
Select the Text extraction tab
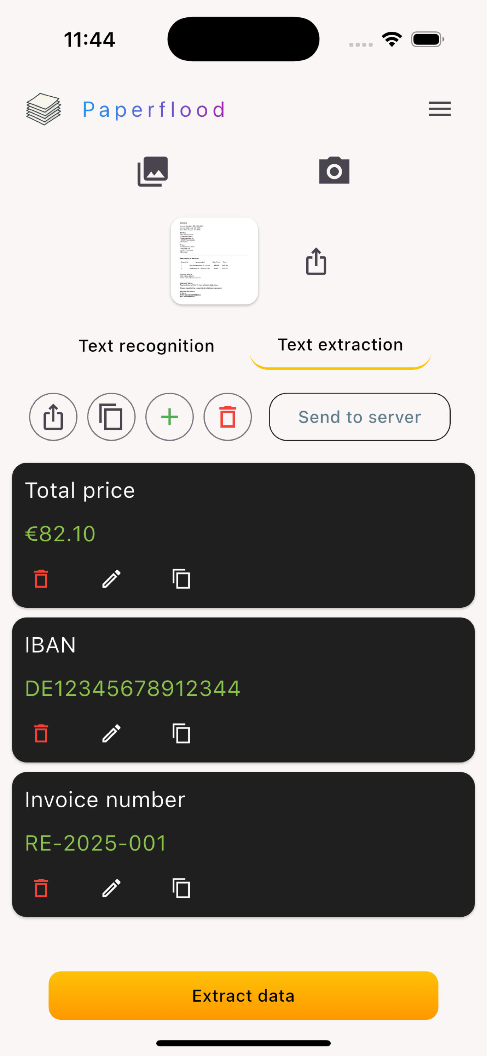click(x=340, y=345)
